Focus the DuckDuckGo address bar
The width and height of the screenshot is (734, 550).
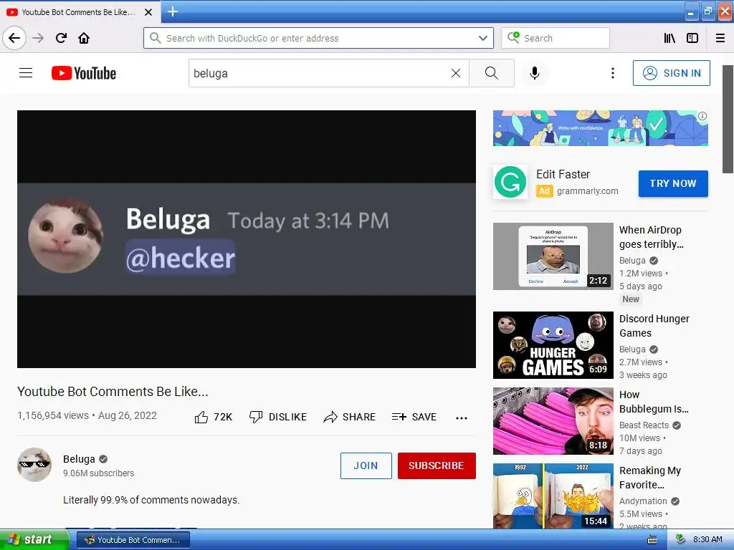(318, 38)
